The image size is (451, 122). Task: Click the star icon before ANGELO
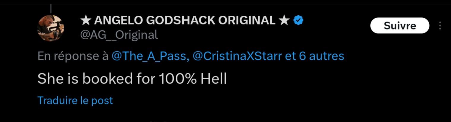coord(86,20)
